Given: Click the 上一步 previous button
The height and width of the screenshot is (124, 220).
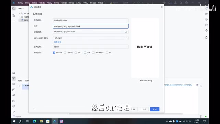Looking at the screenshot, I should click(144, 109).
